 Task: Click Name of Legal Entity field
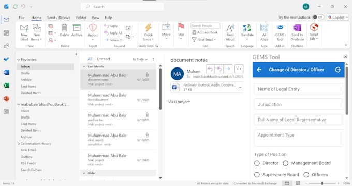(x=298, y=89)
